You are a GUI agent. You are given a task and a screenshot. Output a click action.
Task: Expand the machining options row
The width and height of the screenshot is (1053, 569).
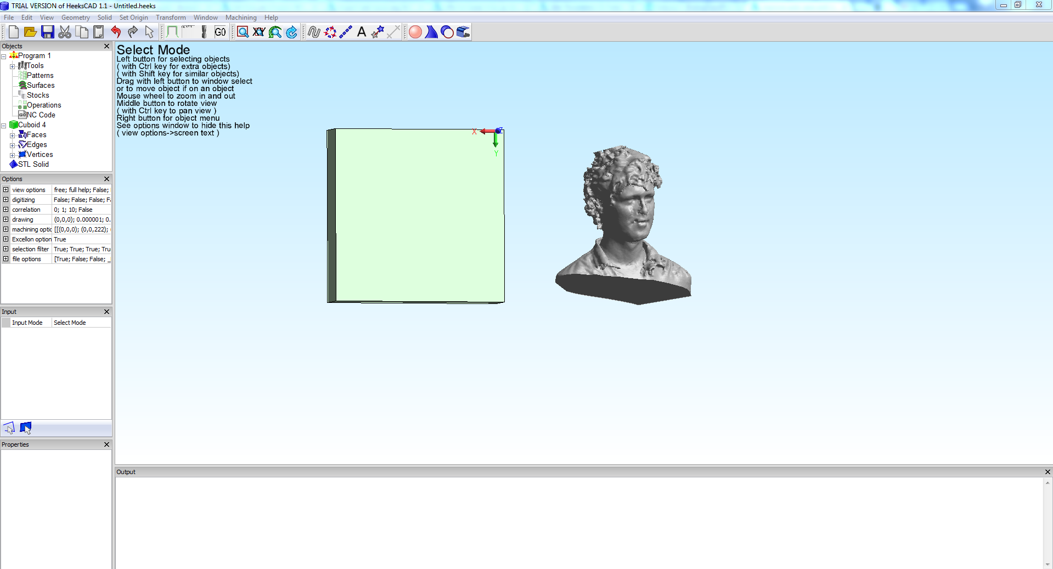coord(6,229)
